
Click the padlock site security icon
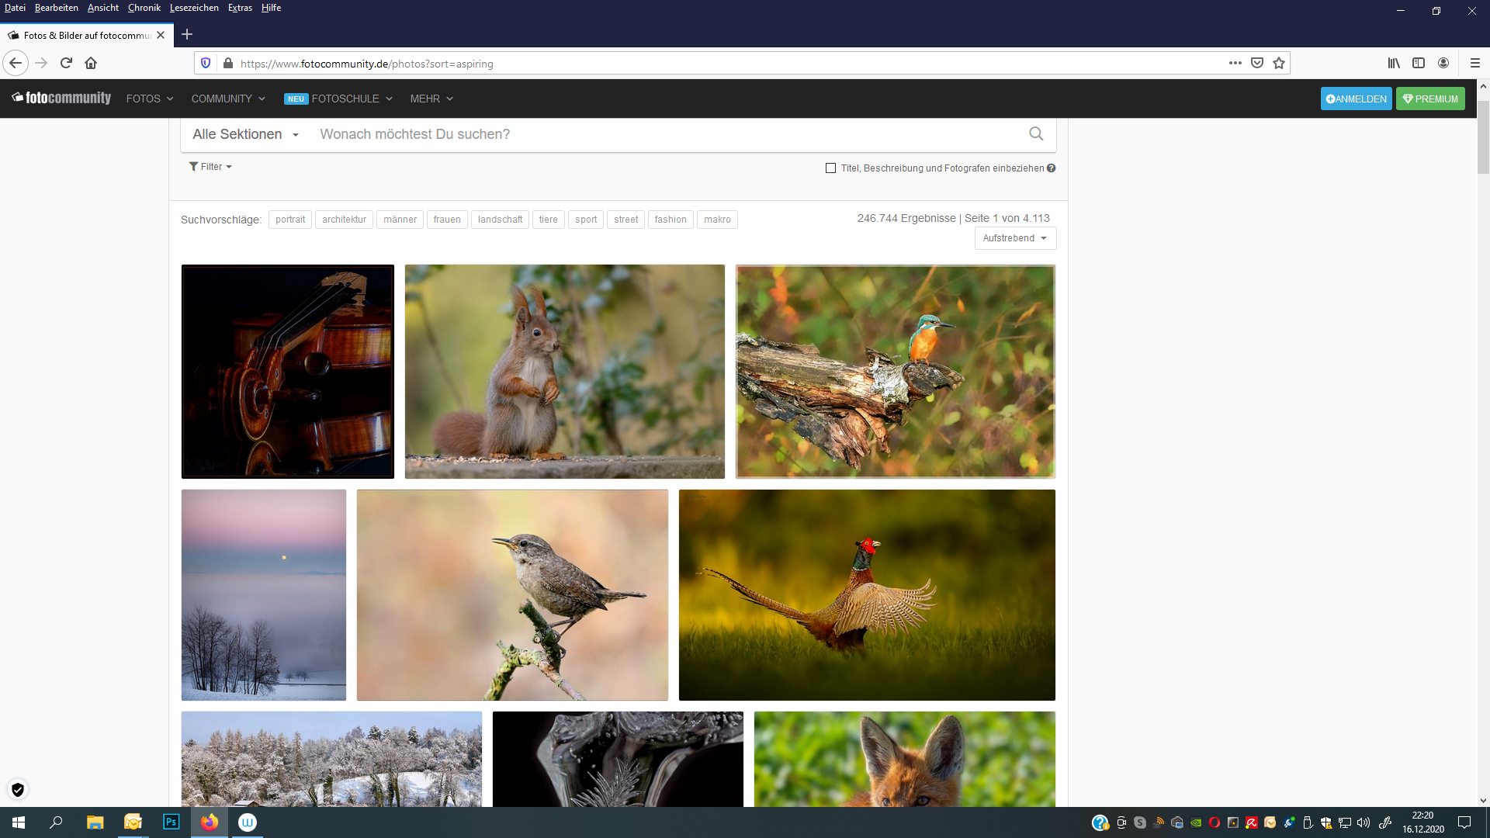227,63
